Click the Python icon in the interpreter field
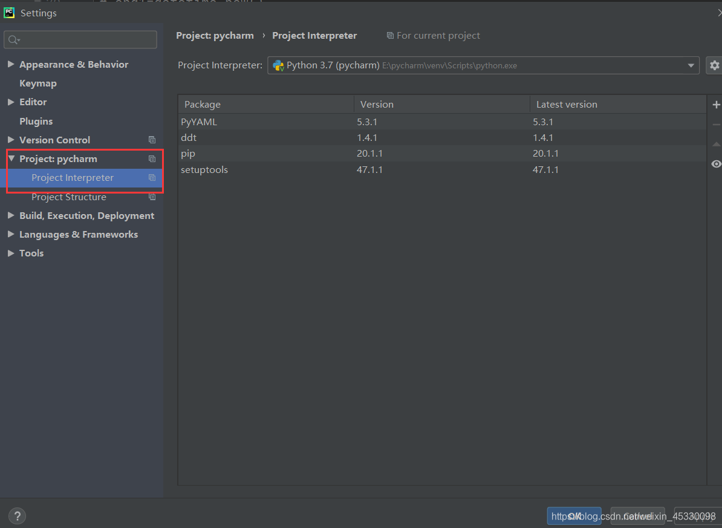The height and width of the screenshot is (528, 722). pos(278,65)
